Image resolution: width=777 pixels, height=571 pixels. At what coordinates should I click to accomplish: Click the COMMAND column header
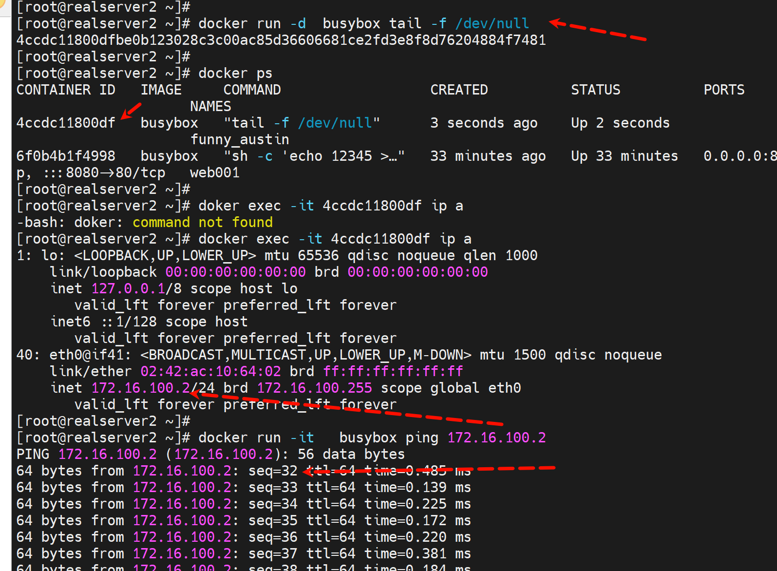tap(252, 90)
